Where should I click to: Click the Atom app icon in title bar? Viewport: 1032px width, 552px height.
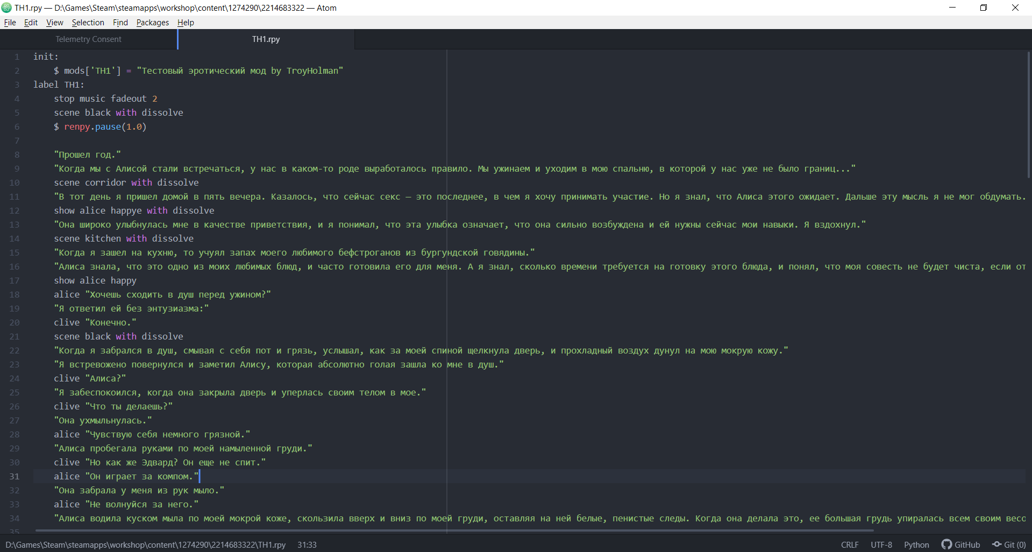6,8
